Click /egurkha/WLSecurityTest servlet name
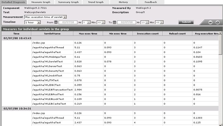Viewport: 223px width, 126px height. pyautogui.click(x=48, y=71)
